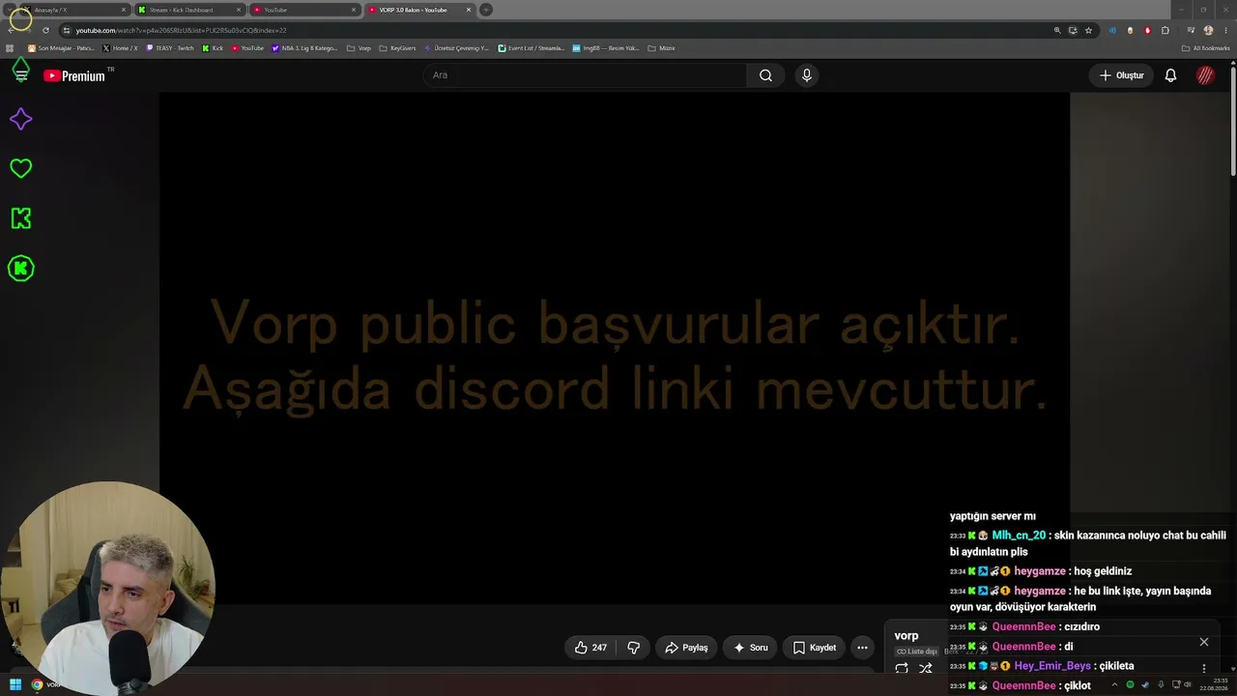Click the square green Kick logo icon
Image resolution: width=1237 pixels, height=696 pixels.
[x=20, y=218]
